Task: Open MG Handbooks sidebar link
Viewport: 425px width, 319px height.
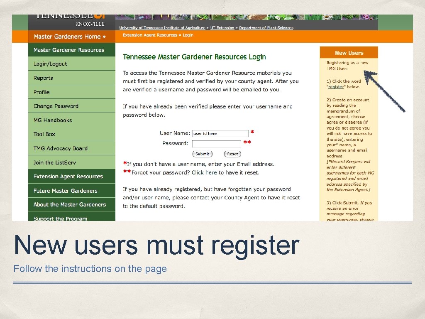Action: (72, 120)
